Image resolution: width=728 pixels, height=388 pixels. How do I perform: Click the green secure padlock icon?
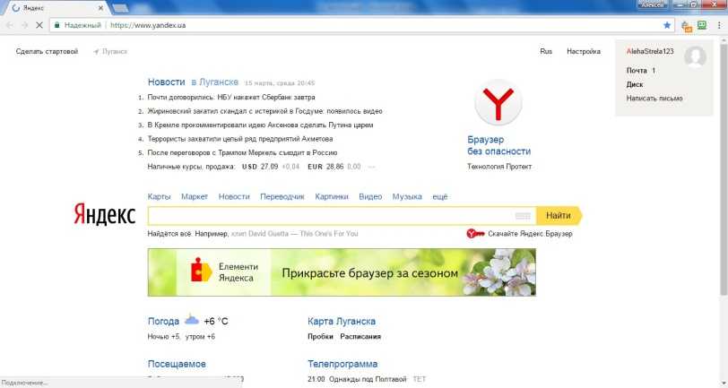56,25
